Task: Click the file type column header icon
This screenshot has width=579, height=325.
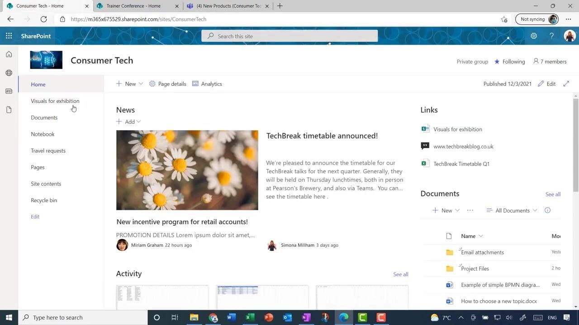Action: [x=449, y=236]
